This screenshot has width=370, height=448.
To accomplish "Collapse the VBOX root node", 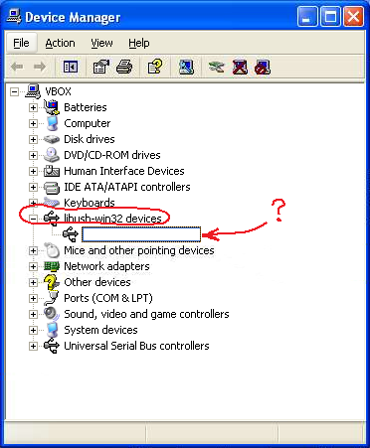I will click(x=14, y=91).
